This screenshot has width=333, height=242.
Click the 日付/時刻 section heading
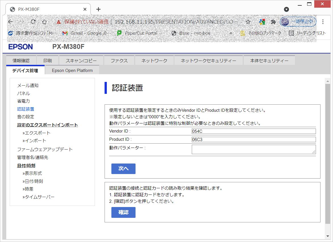(x=26, y=166)
